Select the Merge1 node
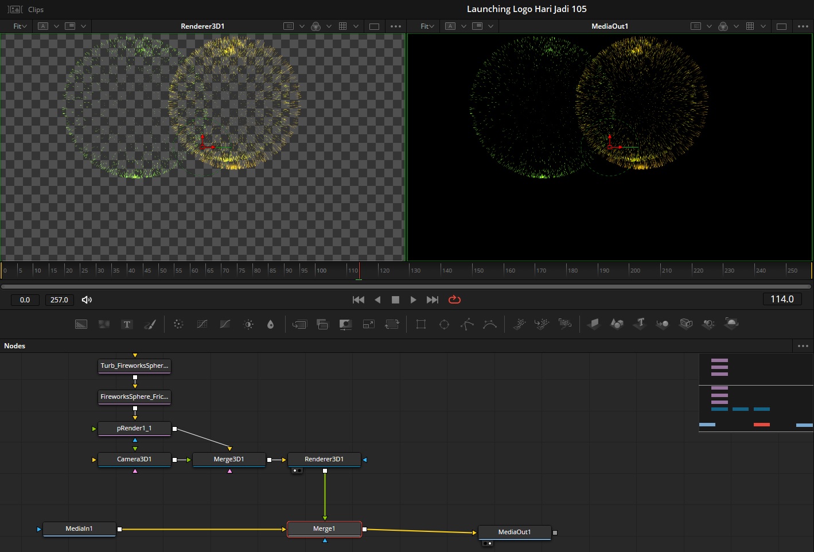Viewport: 814px width, 552px height. 324,528
